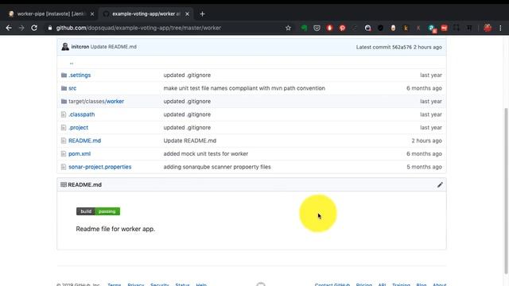Click the .project file icon
The height and width of the screenshot is (286, 509).
pyautogui.click(x=64, y=127)
